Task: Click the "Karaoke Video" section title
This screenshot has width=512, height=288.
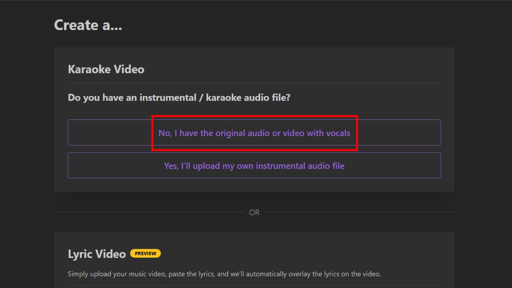Action: tap(106, 70)
